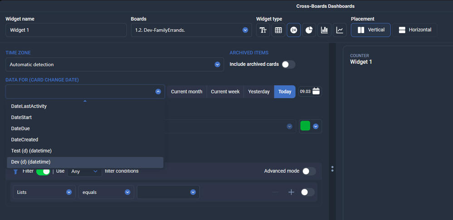The width and height of the screenshot is (453, 220).
Task: Open the Any filter conditions dropdown
Action: coord(84,171)
